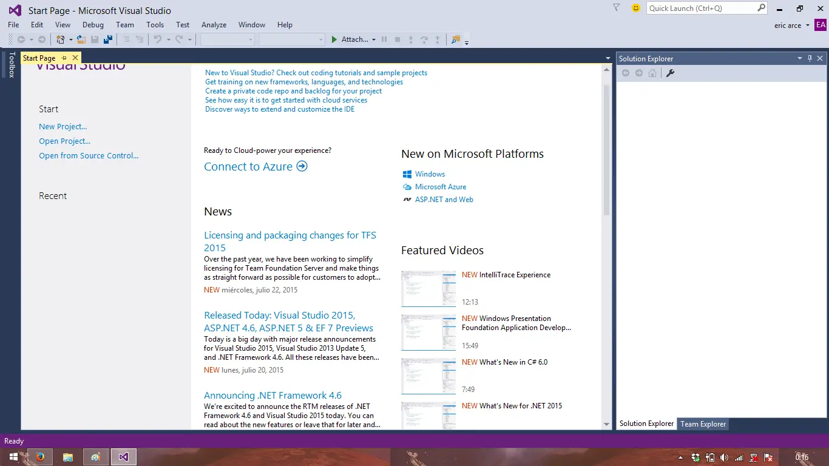829x466 pixels.
Task: Open the Analyze menu
Action: [x=214, y=25]
